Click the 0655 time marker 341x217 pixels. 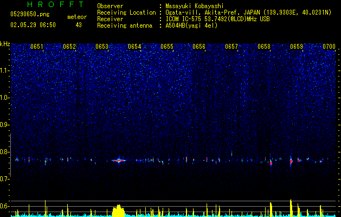tap(167, 47)
